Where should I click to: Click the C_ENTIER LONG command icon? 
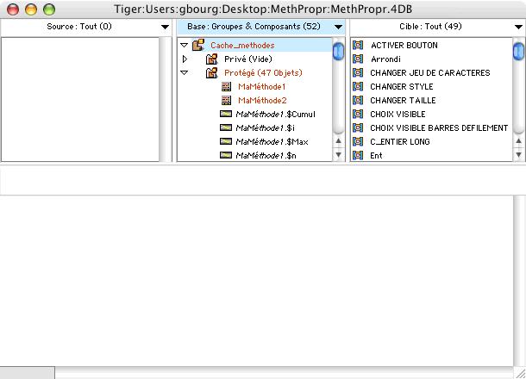358,142
